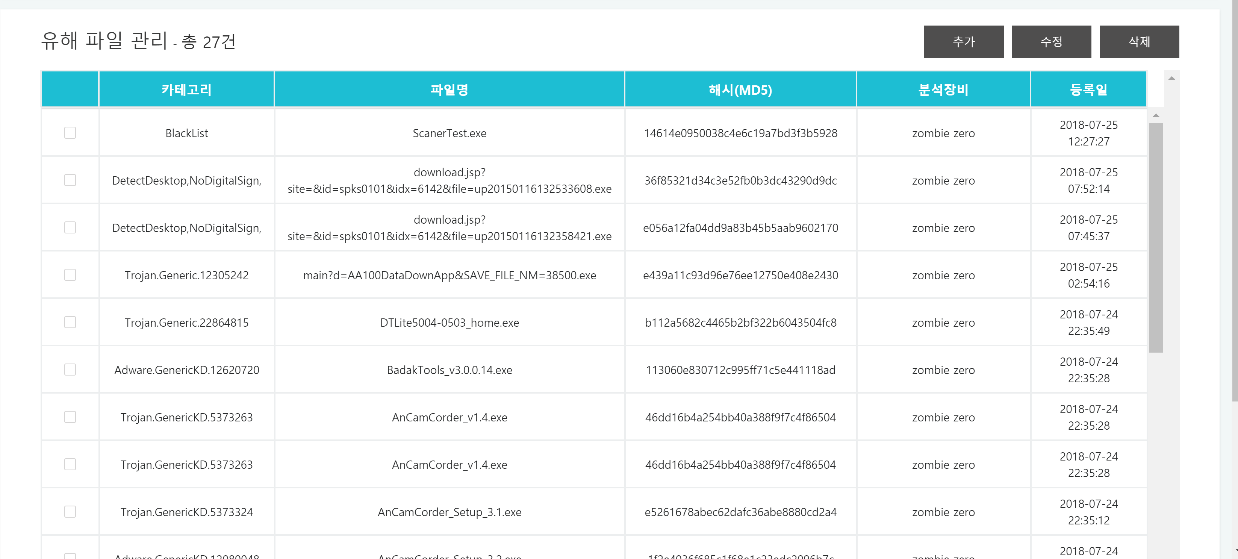Click date 2018-07-25 07:52:14
The width and height of the screenshot is (1238, 559).
1088,181
